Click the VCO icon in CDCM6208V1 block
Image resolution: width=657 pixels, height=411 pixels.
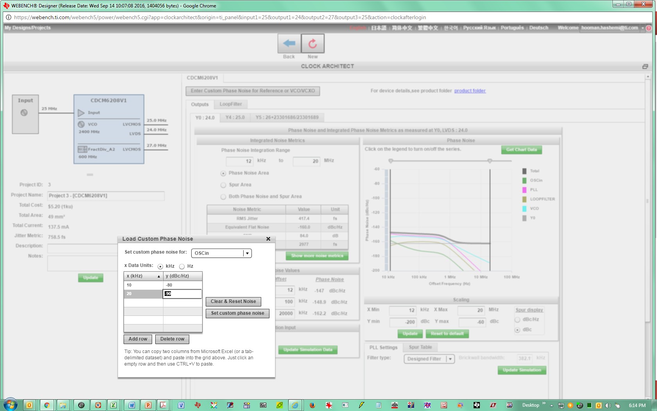[81, 124]
